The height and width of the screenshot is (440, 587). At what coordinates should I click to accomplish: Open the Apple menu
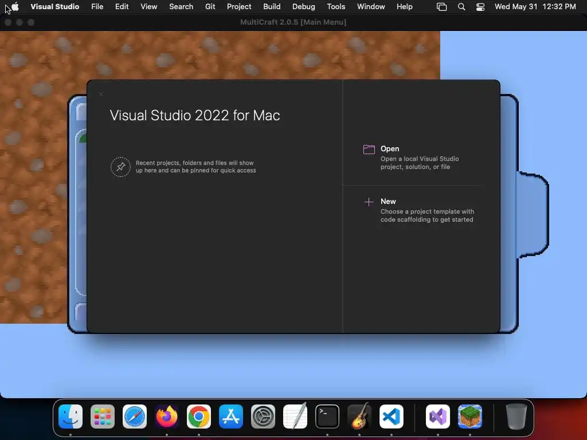pos(15,6)
